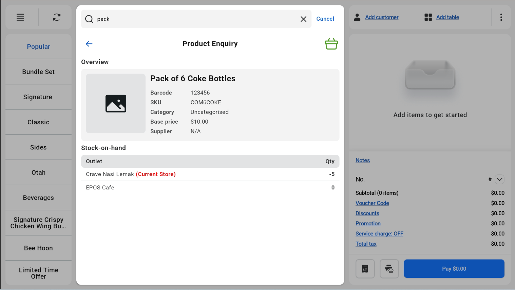
Task: Click the search magnifier icon
Action: (x=89, y=19)
